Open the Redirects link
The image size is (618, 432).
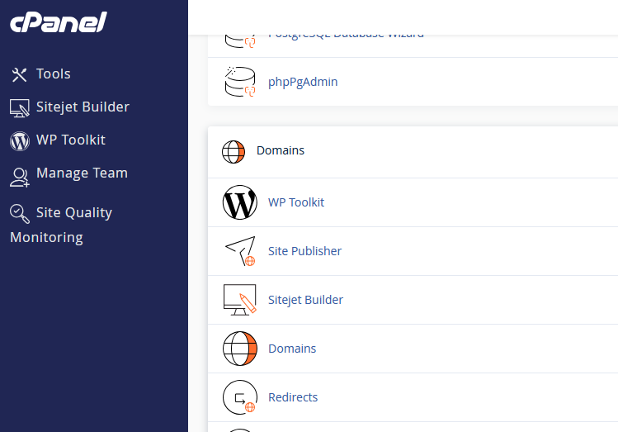pos(293,397)
